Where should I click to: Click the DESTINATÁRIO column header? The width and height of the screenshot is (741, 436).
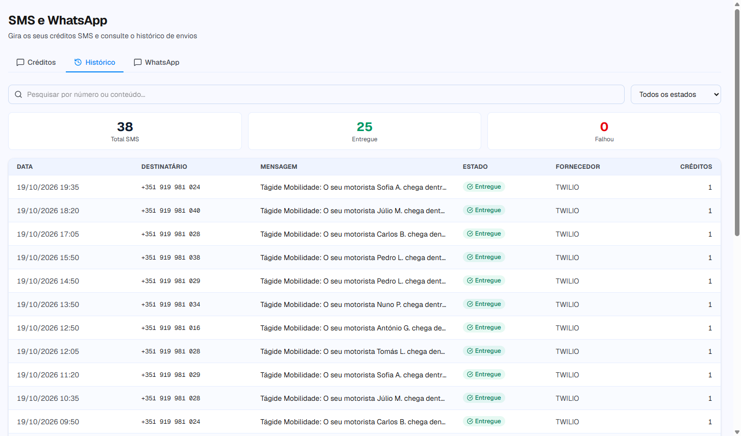click(164, 167)
